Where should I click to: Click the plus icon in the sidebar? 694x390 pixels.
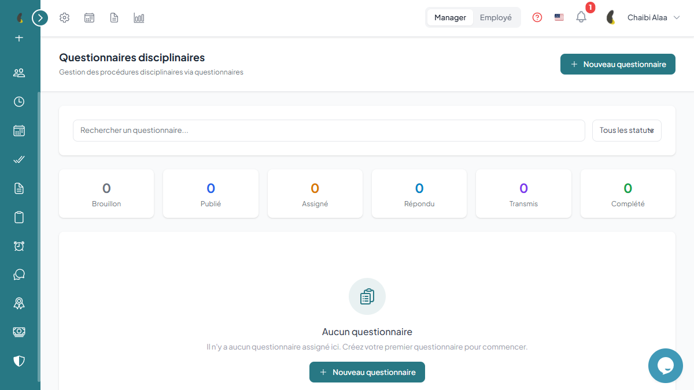tap(19, 38)
